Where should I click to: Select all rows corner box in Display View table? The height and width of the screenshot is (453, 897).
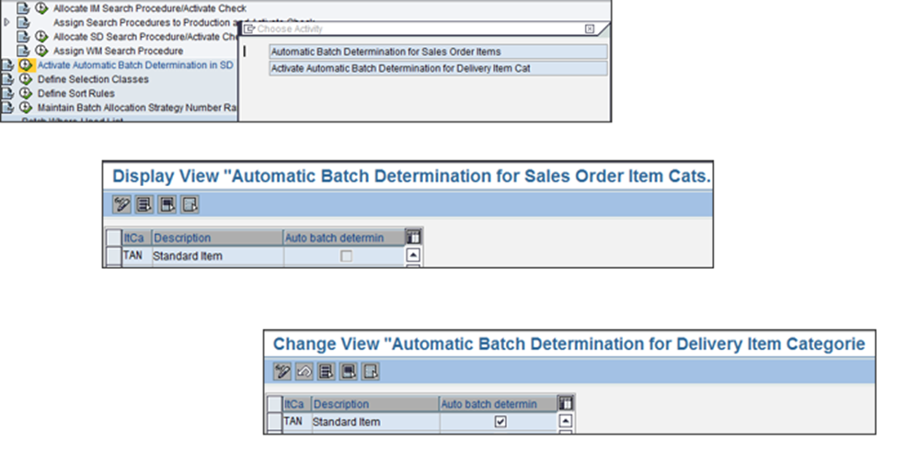[114, 238]
